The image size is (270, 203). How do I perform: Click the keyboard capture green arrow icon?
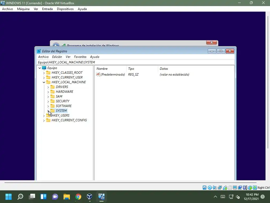pos(255,188)
